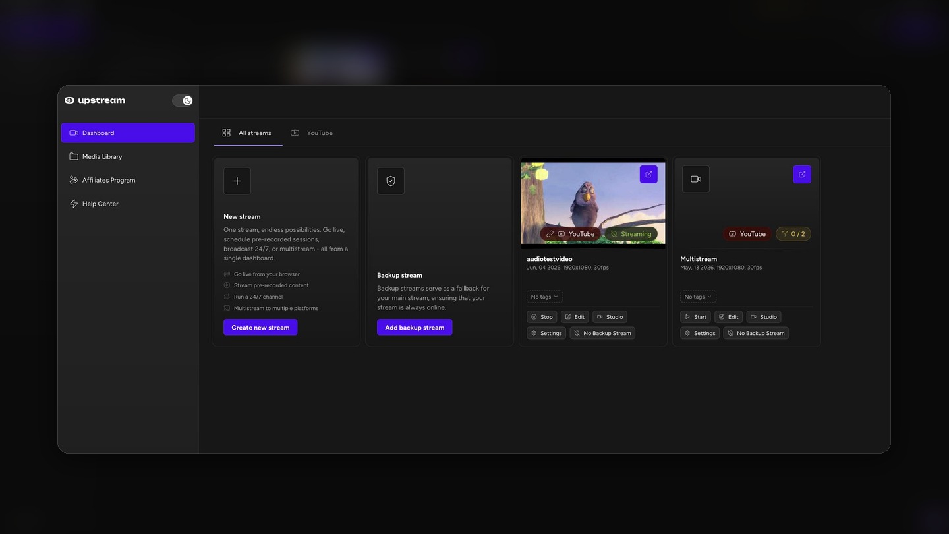949x534 pixels.
Task: Switch to the YouTube tab
Action: (x=312, y=133)
